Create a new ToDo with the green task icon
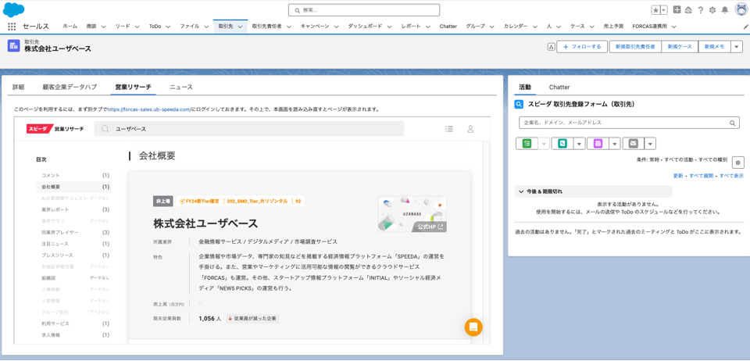750x361 pixels. tap(527, 144)
